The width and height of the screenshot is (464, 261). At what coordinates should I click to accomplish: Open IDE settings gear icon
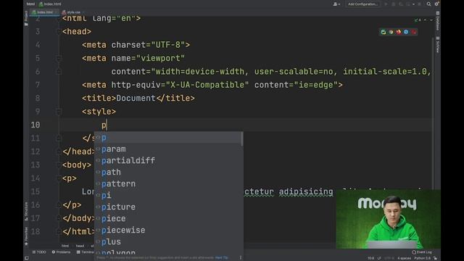[x=436, y=4]
